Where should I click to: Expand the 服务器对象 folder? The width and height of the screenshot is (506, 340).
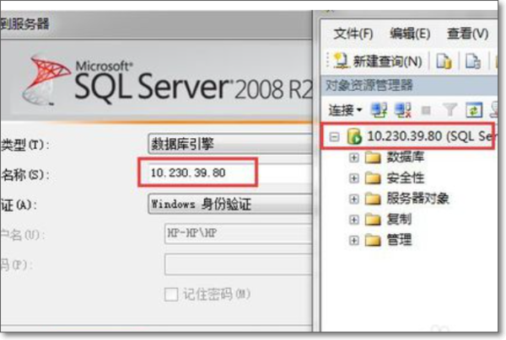(x=353, y=199)
